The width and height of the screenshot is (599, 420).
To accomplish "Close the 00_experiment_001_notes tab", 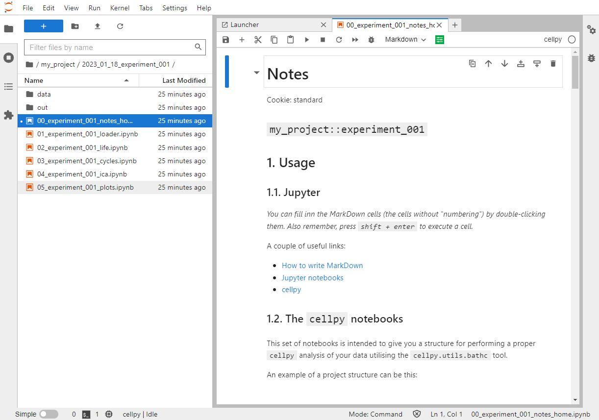I will pos(440,25).
